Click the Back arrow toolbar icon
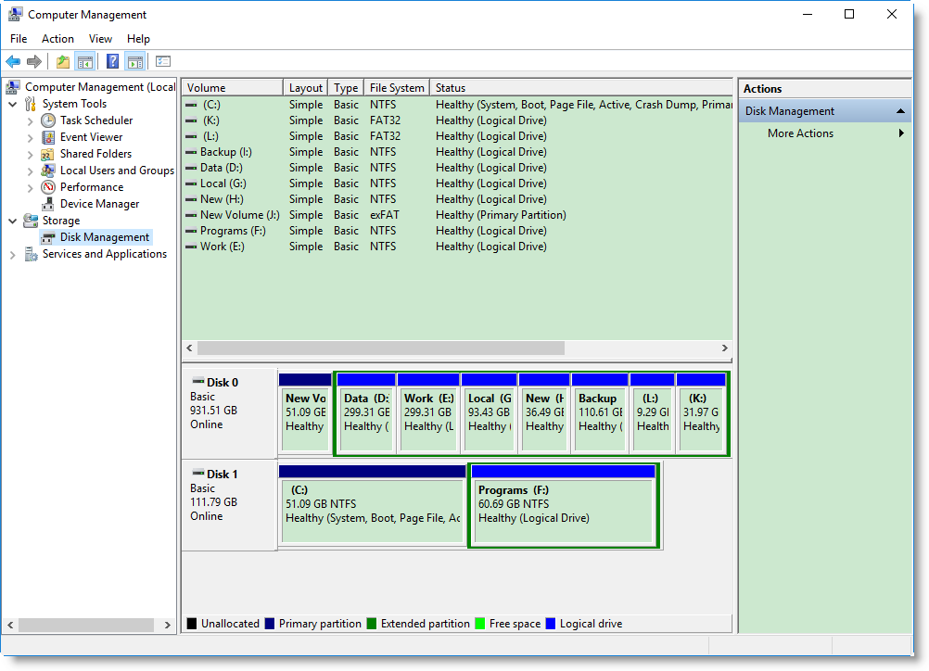This screenshot has height=671, width=929. click(x=13, y=62)
